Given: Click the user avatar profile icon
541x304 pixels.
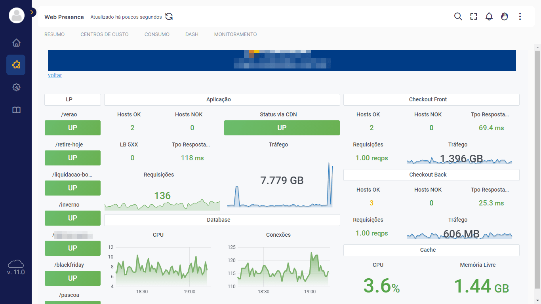Looking at the screenshot, I should (17, 15).
